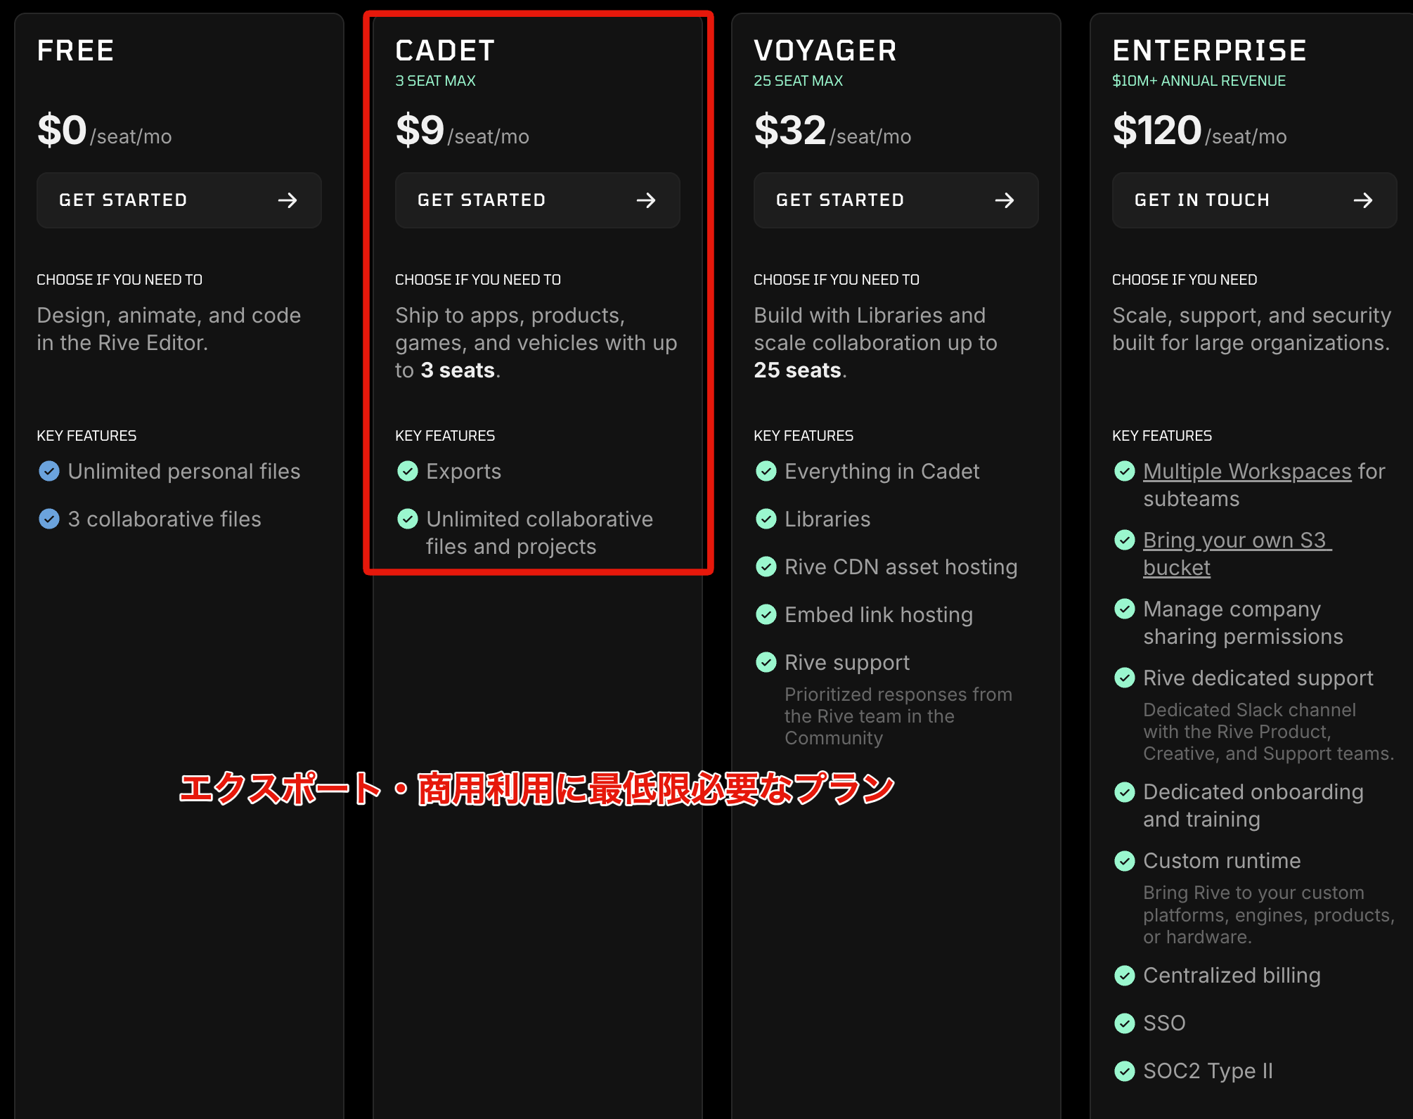Click the 'Embed link hosting' feature text
This screenshot has height=1119, width=1413.
tap(879, 614)
